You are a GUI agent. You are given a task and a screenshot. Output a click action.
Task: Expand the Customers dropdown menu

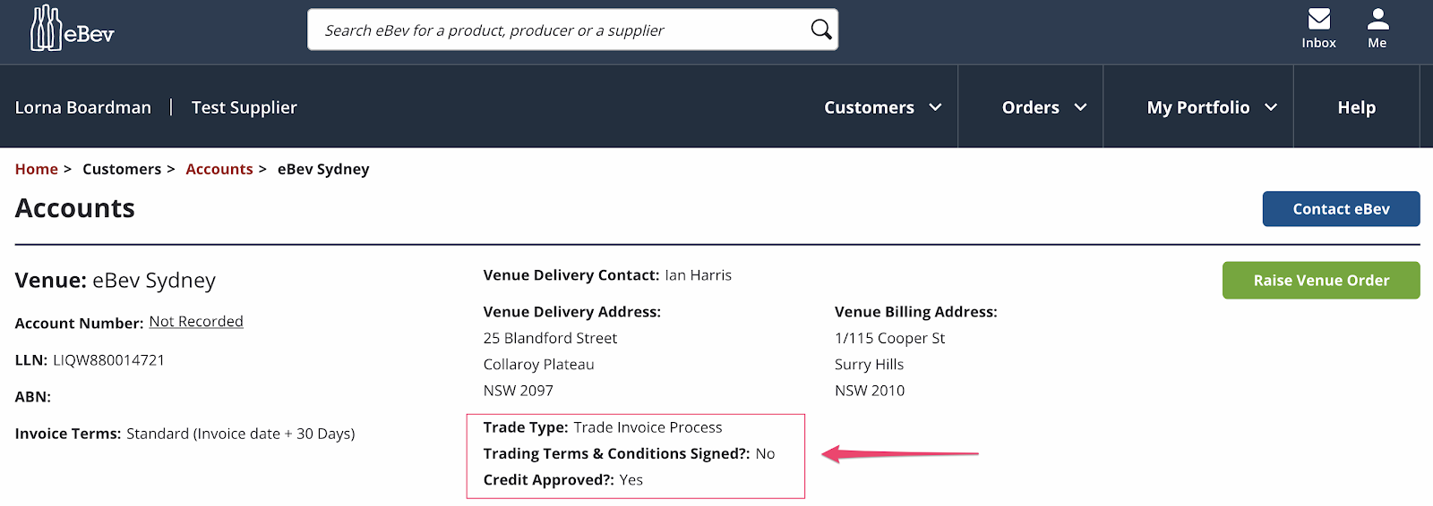[x=882, y=107]
